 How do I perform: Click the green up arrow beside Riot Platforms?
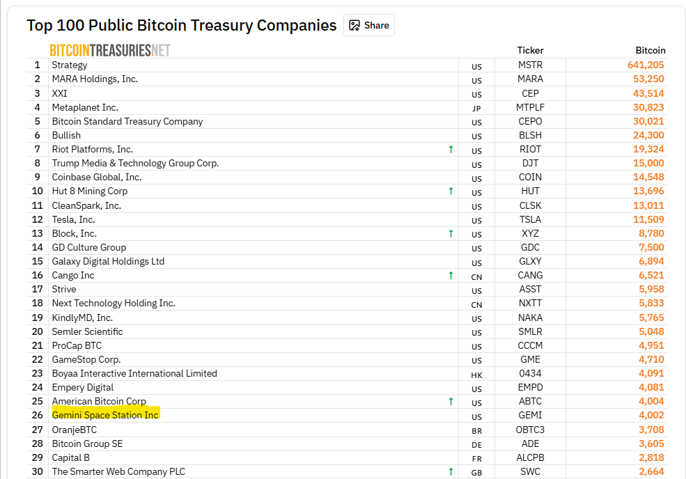tap(451, 149)
